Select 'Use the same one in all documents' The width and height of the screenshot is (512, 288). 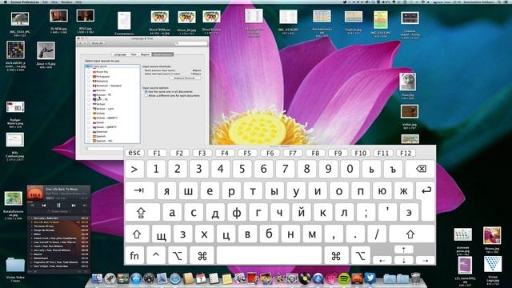pyautogui.click(x=146, y=92)
